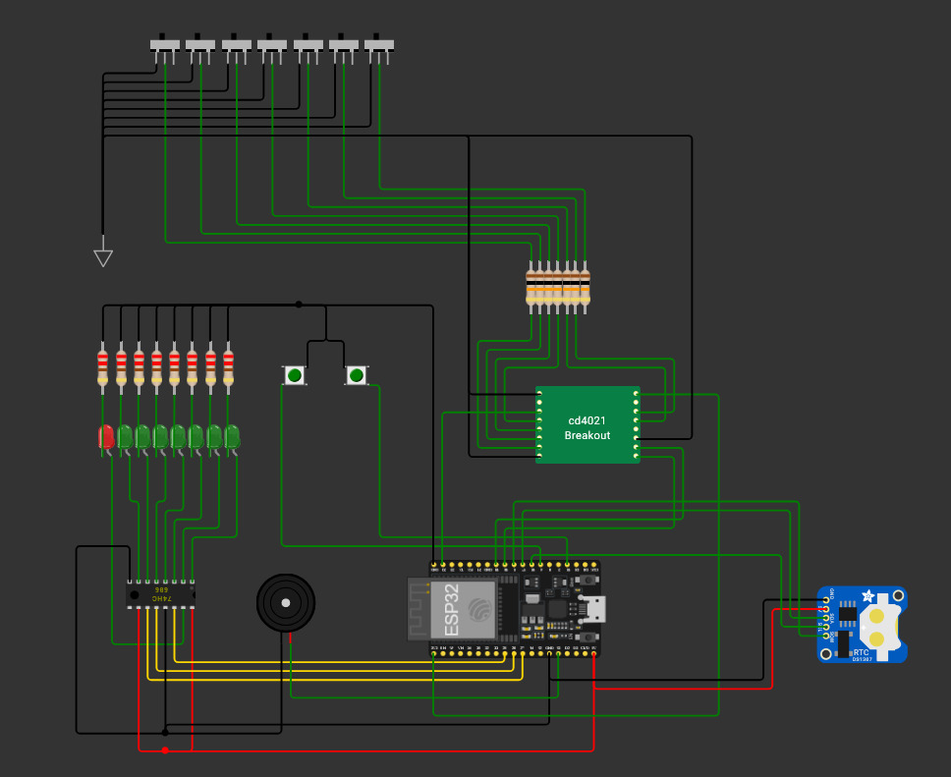The width and height of the screenshot is (951, 777).
Task: Select the 74HC shift register chip
Action: tap(161, 594)
